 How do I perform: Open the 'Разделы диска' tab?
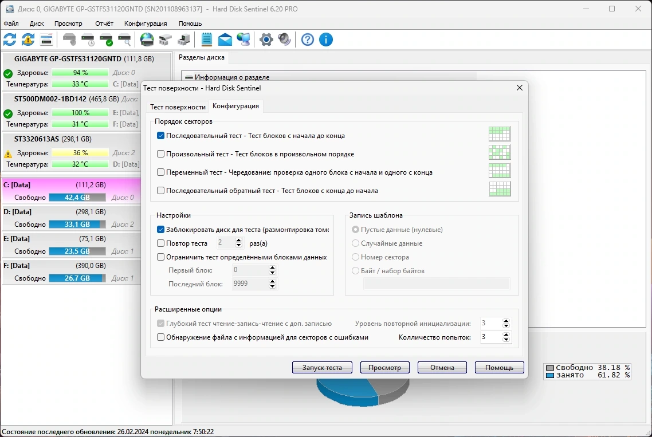[x=202, y=57]
